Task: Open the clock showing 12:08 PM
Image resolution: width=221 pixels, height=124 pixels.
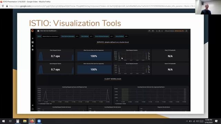Action: 209,121
